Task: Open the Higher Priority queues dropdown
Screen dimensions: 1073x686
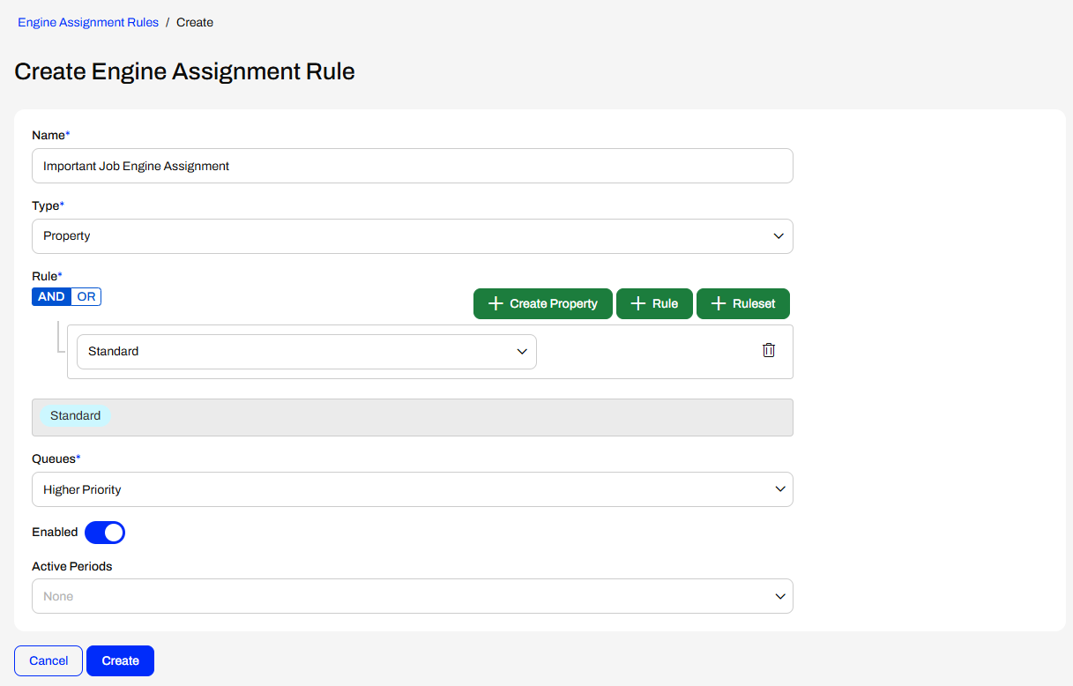Action: (x=413, y=489)
